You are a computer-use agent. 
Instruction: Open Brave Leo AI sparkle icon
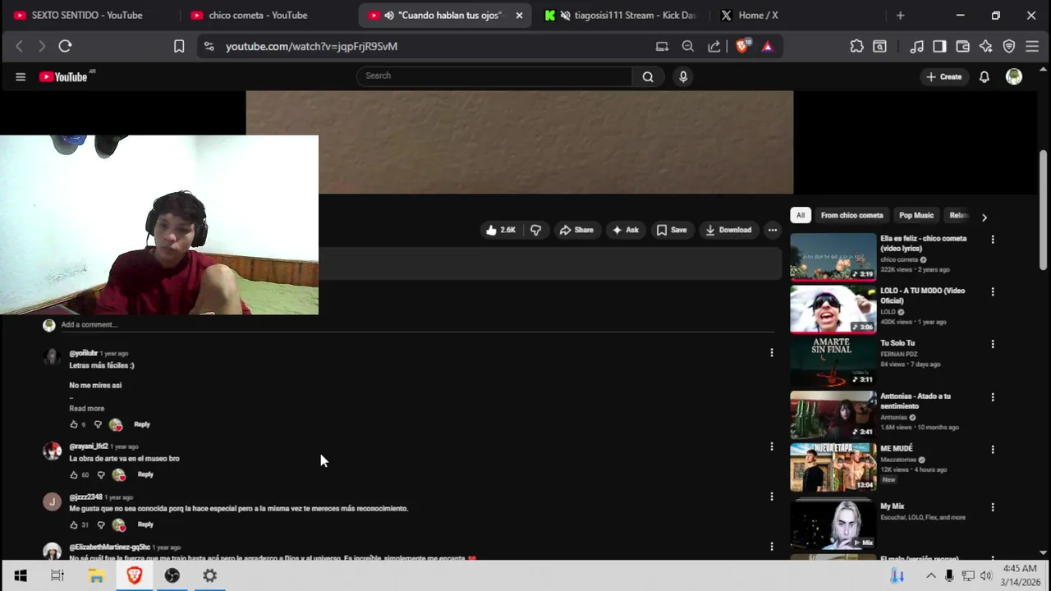coord(986,47)
